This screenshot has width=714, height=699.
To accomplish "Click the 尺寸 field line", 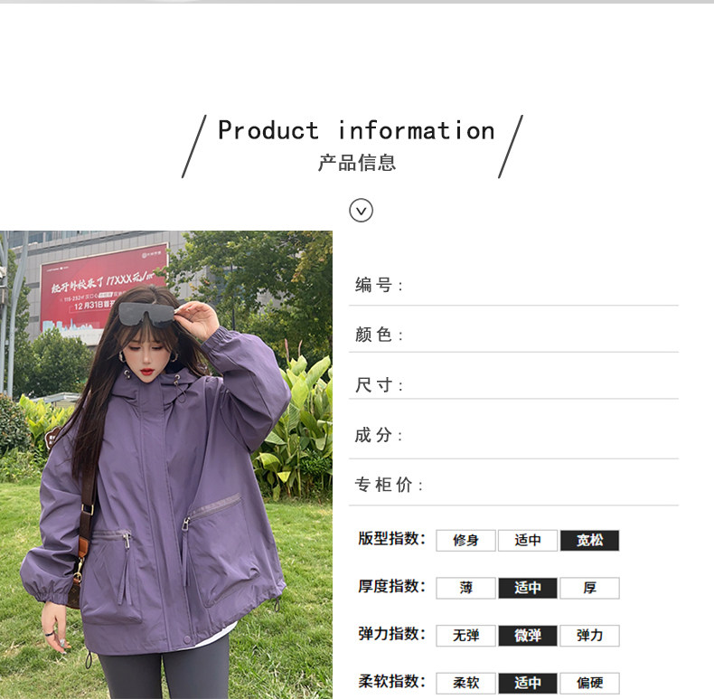I will tap(513, 385).
